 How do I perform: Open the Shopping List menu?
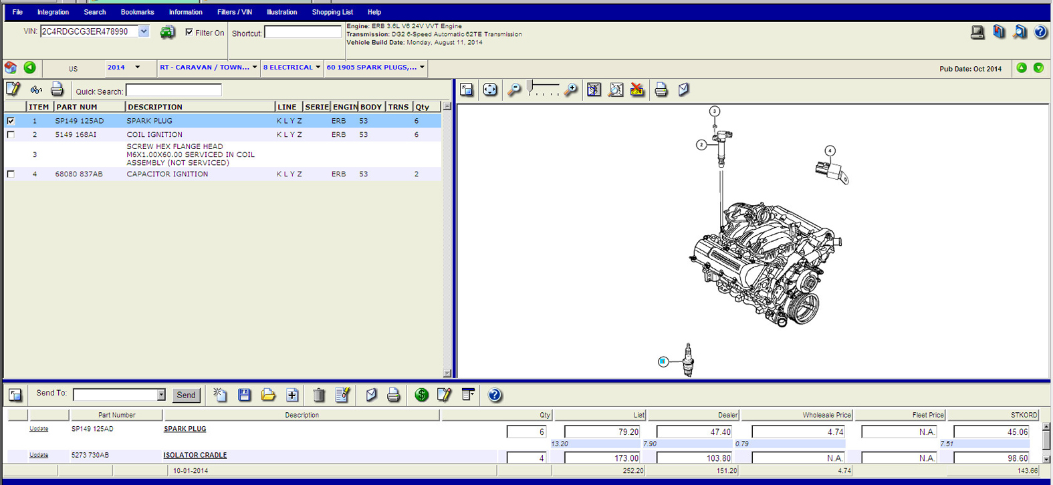point(332,12)
